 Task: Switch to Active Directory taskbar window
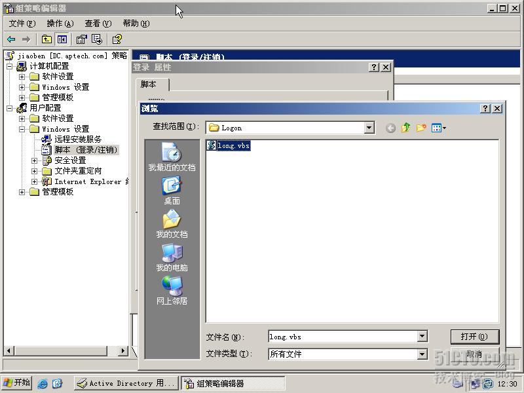[126, 383]
